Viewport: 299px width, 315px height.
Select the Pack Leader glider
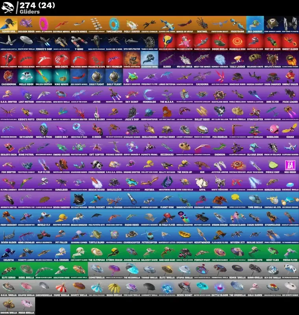(290, 95)
